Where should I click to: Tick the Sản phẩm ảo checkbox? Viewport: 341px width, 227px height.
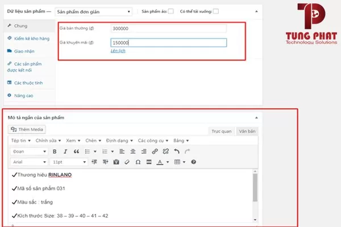[171, 11]
